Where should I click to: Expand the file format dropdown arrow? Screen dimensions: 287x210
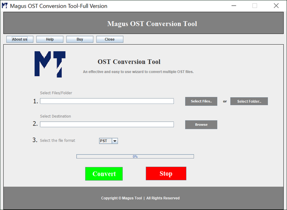point(115,141)
